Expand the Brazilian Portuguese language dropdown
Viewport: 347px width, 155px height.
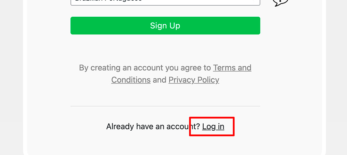coord(165,2)
